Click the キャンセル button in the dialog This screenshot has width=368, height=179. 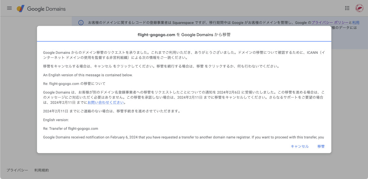(300, 146)
